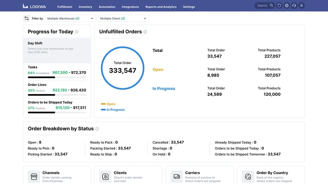328x184 pixels.
Task: Expand the Multiple Client dropdown
Action: click(x=123, y=18)
